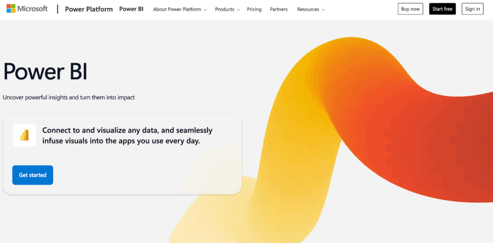Screen dimensions: 493x243
Task: Go to the Partners page
Action: (279, 9)
